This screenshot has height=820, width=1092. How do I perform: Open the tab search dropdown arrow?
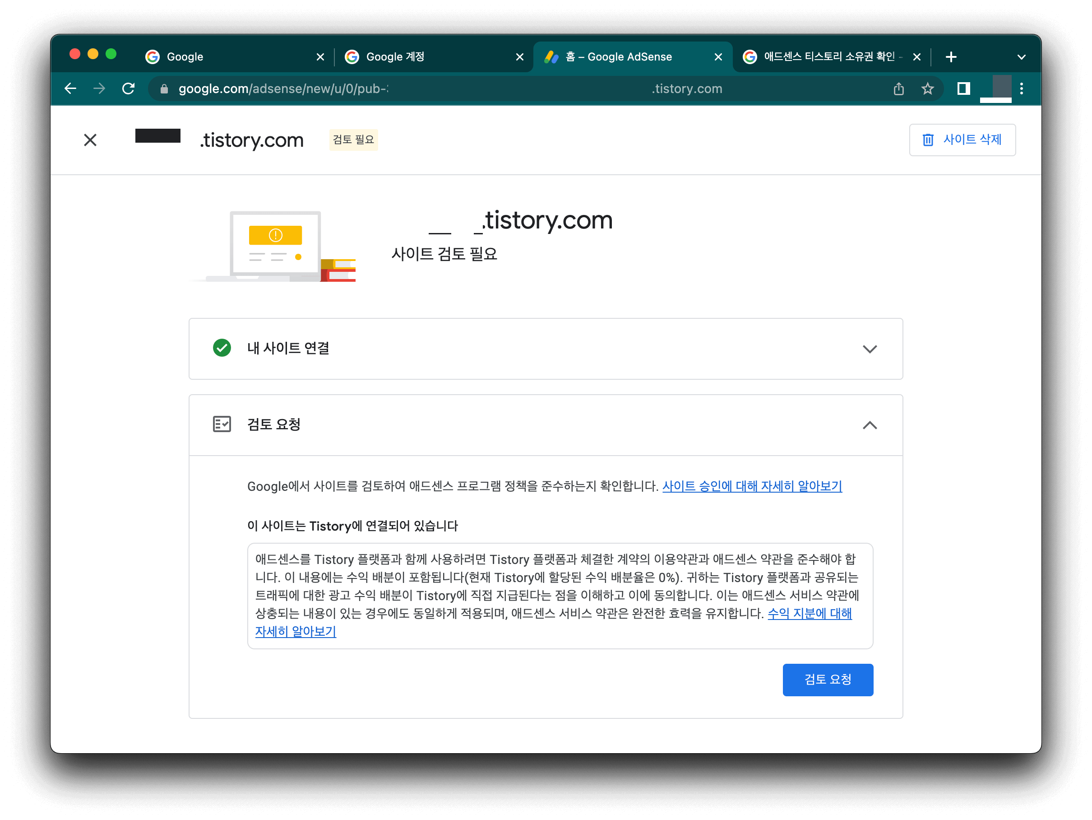tap(1022, 57)
